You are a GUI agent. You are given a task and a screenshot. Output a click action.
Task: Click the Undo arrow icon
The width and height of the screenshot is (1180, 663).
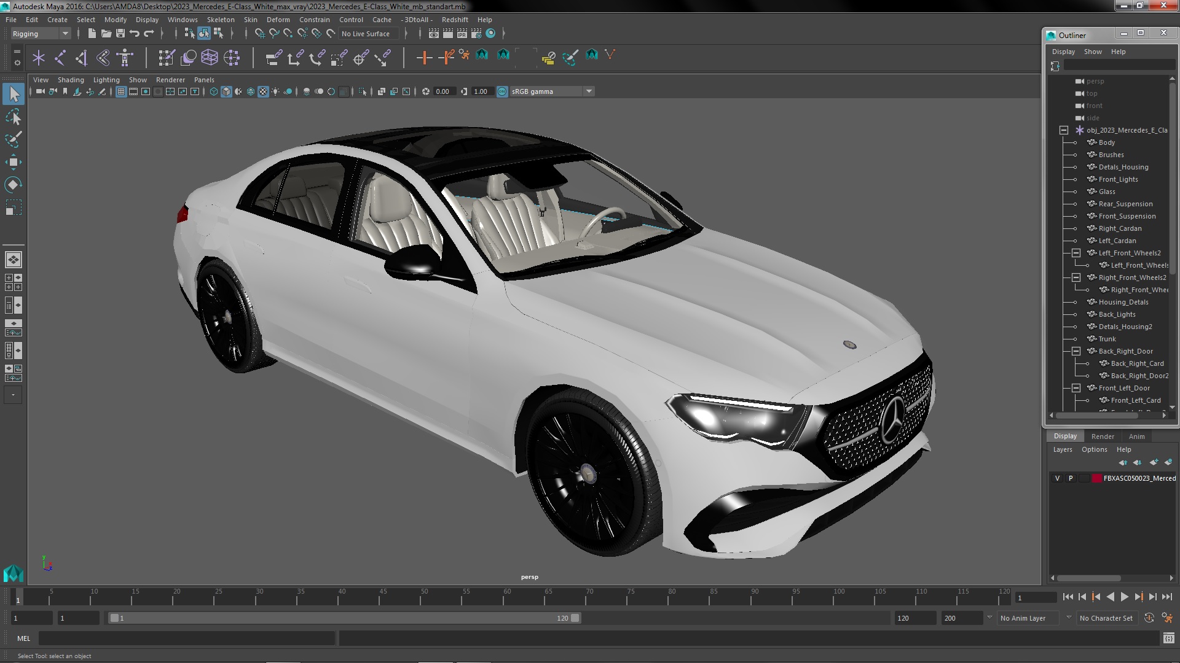(x=135, y=33)
